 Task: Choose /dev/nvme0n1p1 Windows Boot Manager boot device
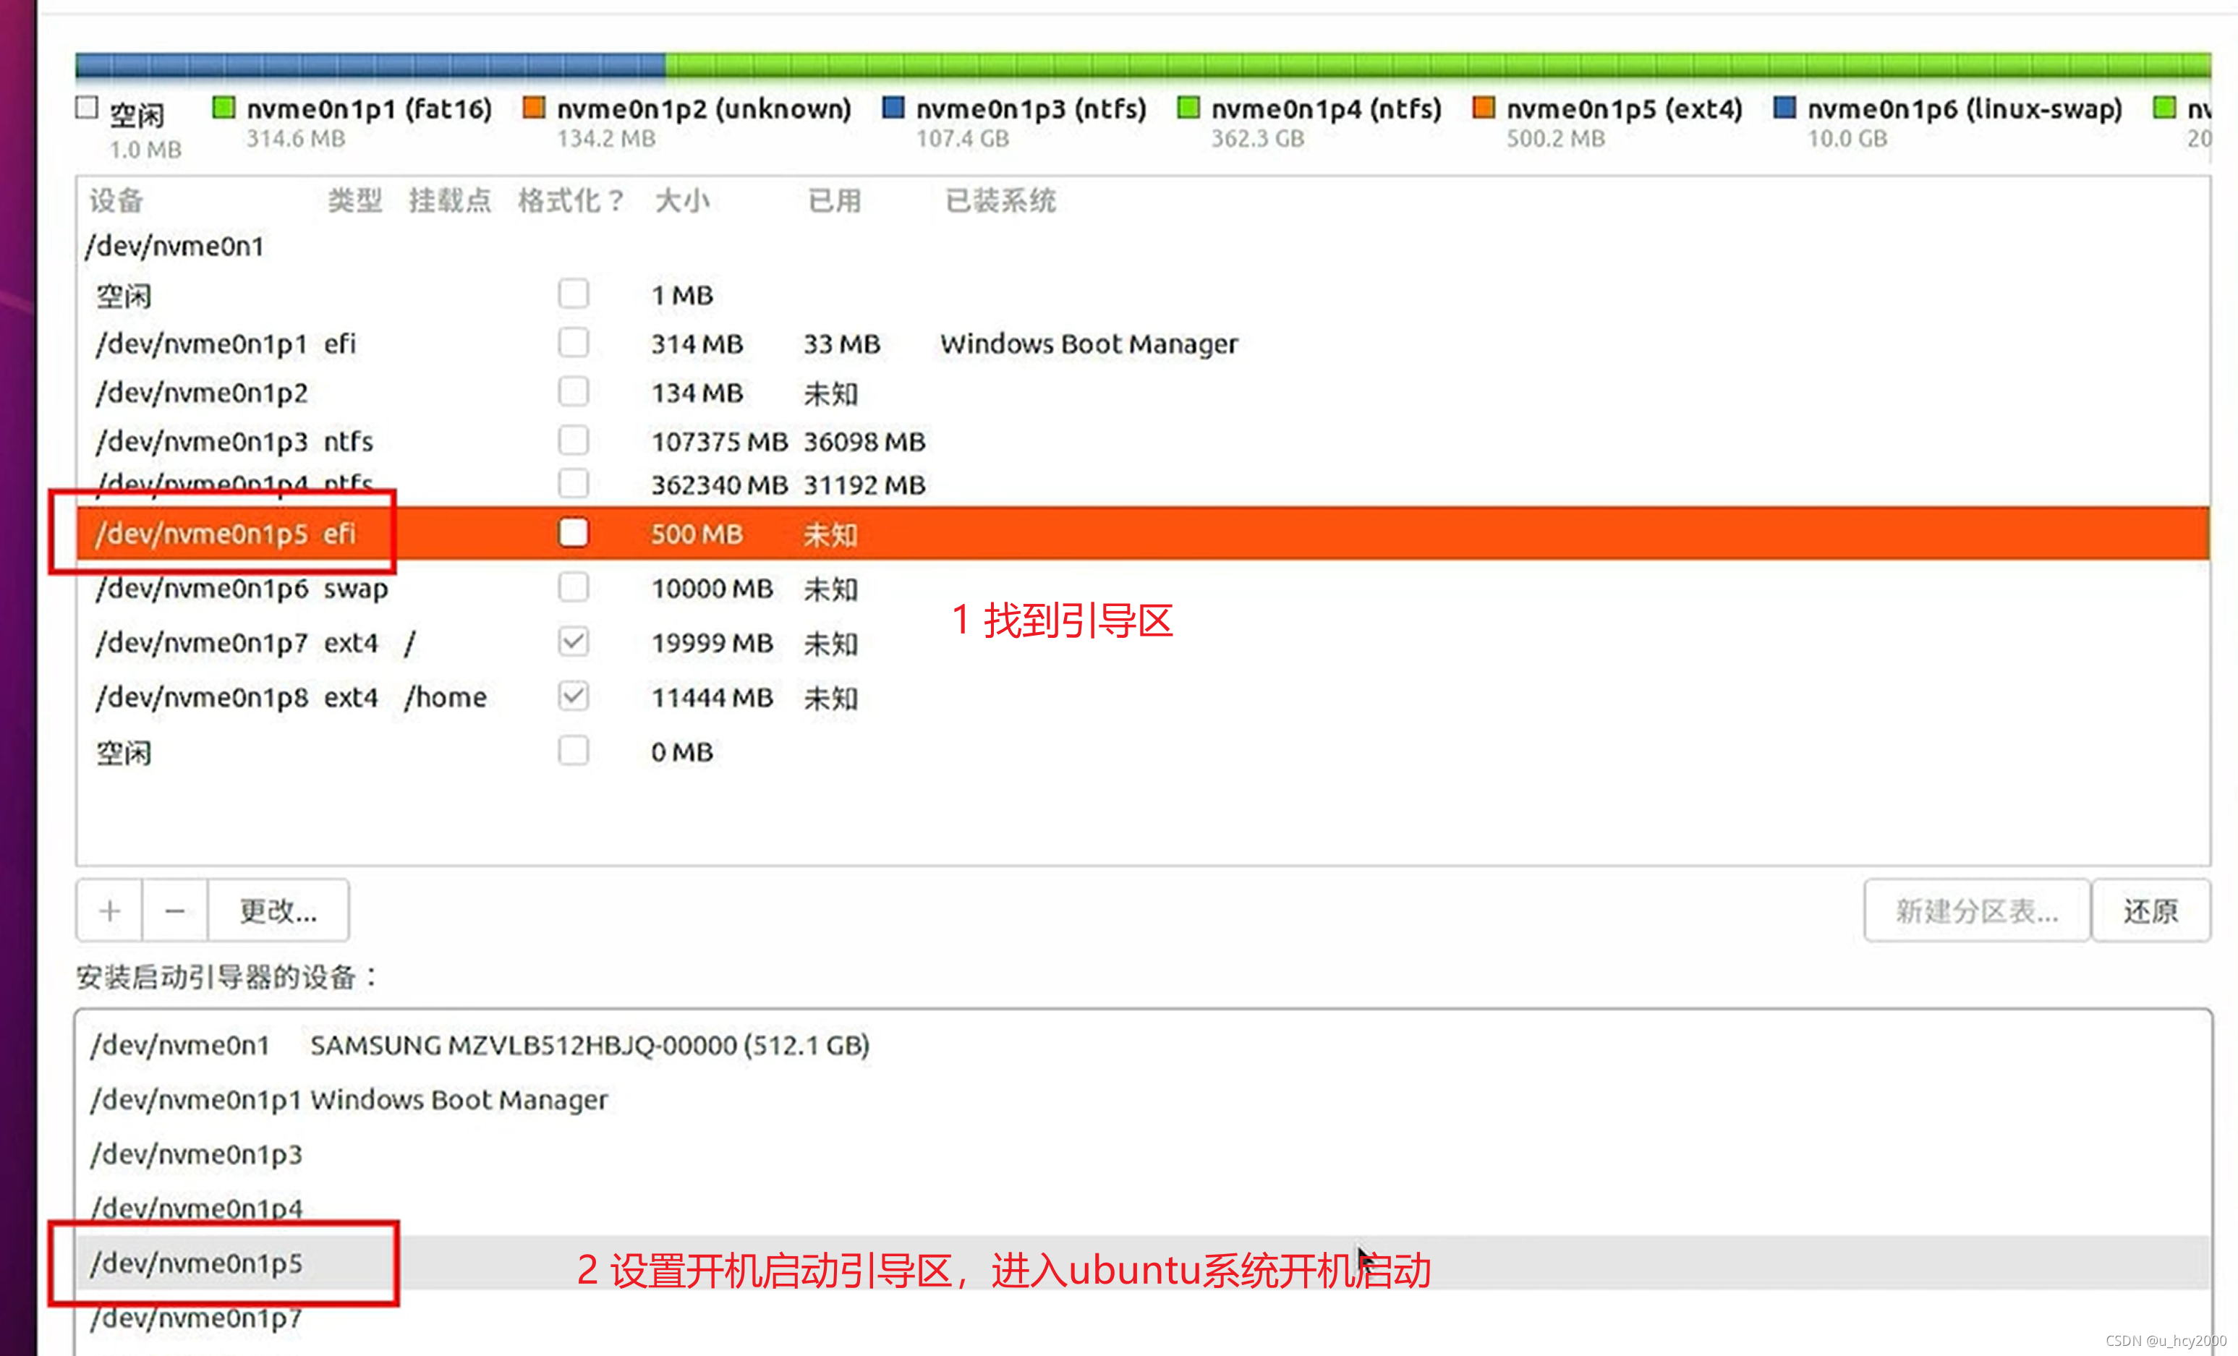(349, 1099)
